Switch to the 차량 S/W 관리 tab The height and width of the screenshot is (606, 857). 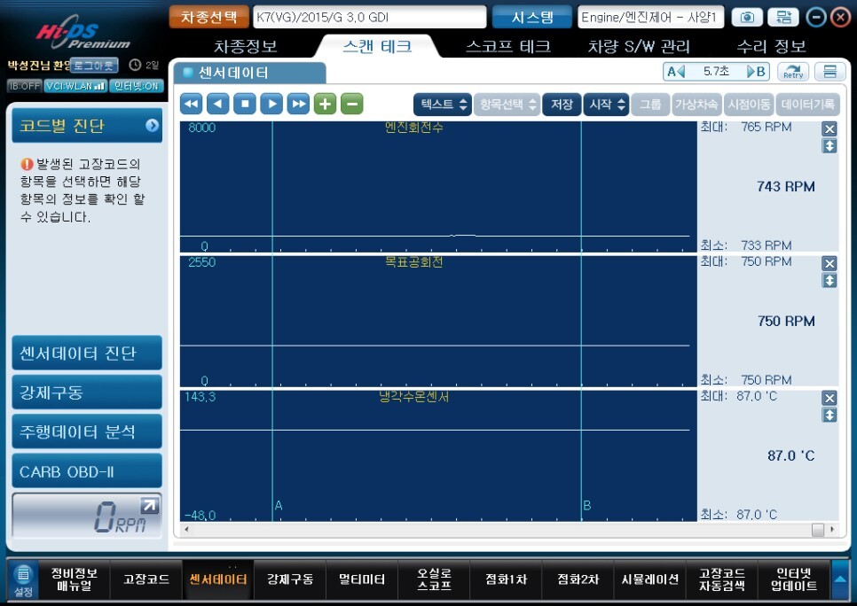pyautogui.click(x=639, y=46)
